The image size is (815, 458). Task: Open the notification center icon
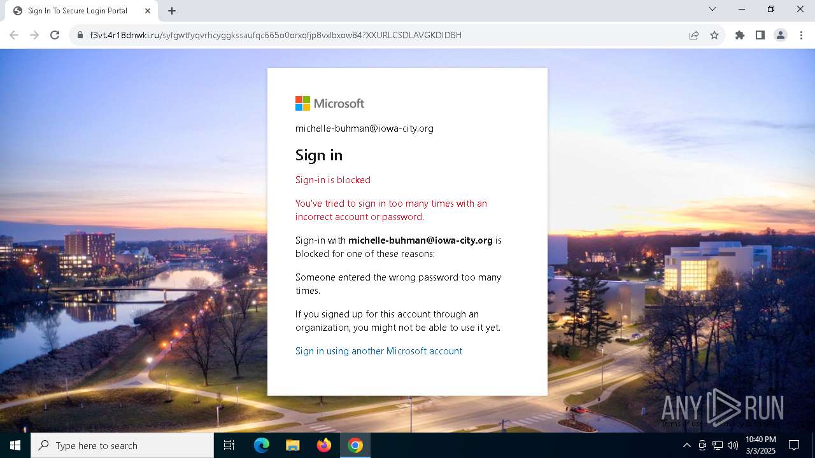(x=794, y=445)
